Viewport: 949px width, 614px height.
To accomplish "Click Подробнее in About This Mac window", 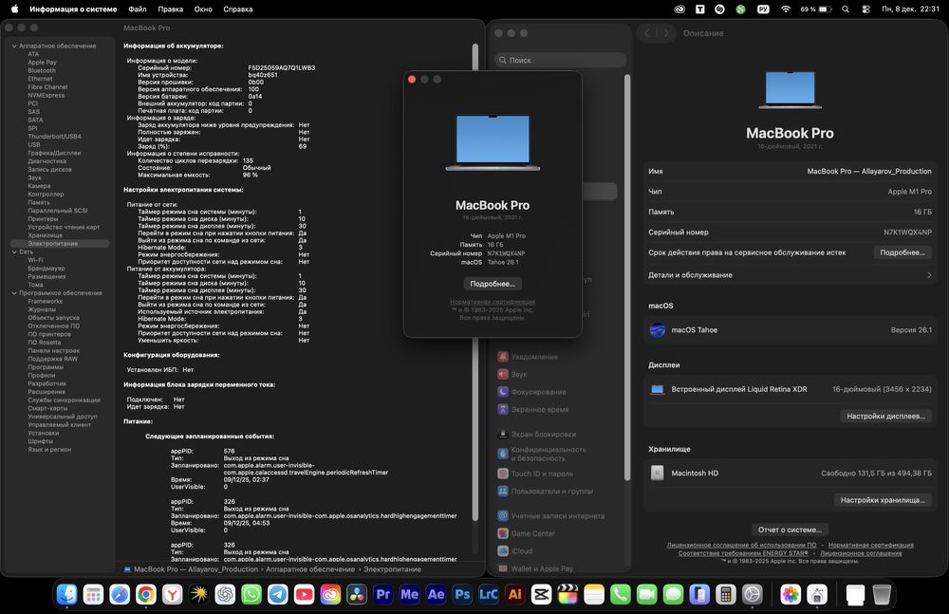I will 493,284.
